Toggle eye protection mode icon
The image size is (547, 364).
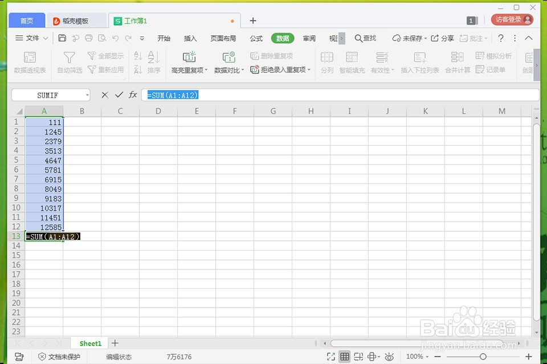pyautogui.click(x=389, y=357)
